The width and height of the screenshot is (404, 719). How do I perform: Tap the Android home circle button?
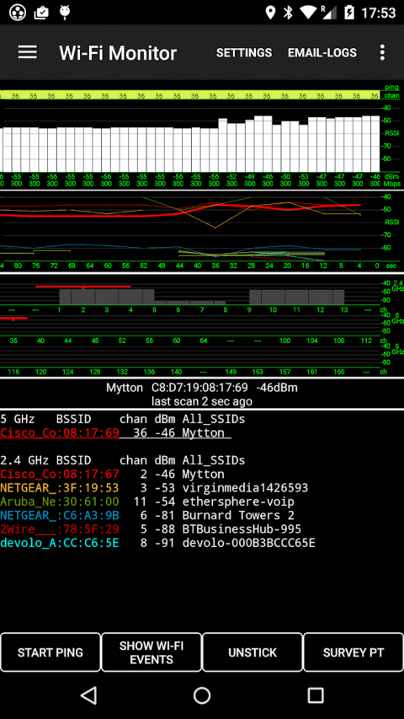(x=202, y=695)
